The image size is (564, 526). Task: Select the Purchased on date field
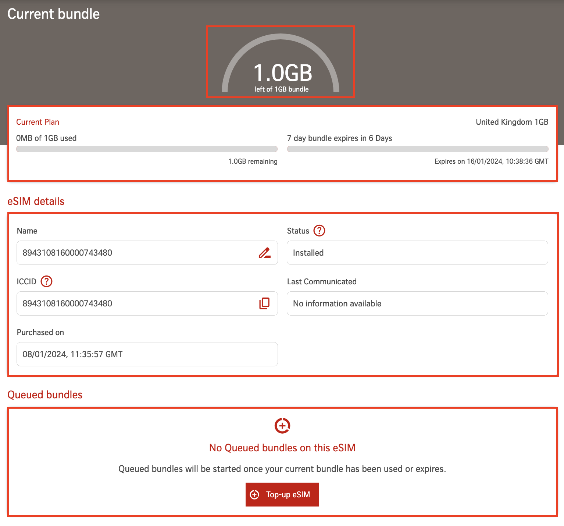point(147,354)
